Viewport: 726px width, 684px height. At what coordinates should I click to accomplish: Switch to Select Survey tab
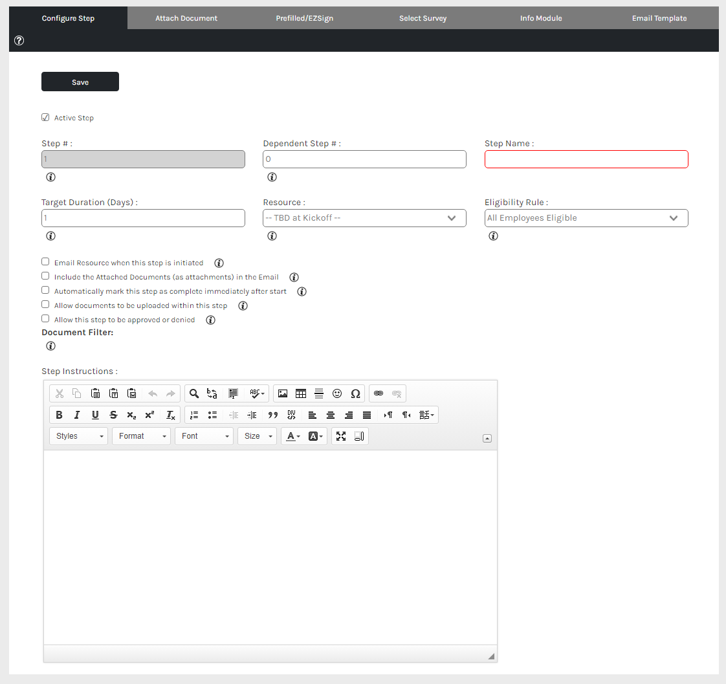coord(423,18)
